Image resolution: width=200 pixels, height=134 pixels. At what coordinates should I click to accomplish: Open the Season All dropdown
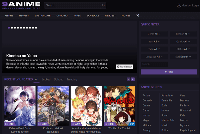183,34
